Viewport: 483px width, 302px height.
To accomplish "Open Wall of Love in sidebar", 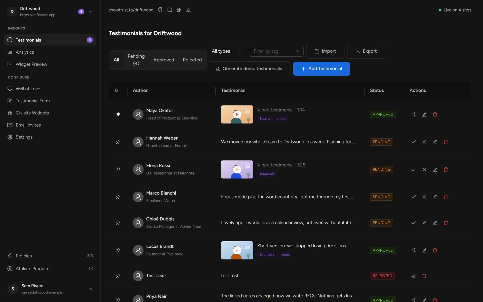I will coord(50,89).
